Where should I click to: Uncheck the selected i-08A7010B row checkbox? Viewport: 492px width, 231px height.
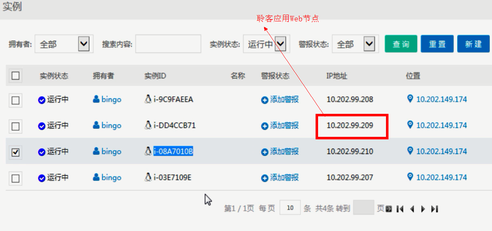(x=16, y=152)
